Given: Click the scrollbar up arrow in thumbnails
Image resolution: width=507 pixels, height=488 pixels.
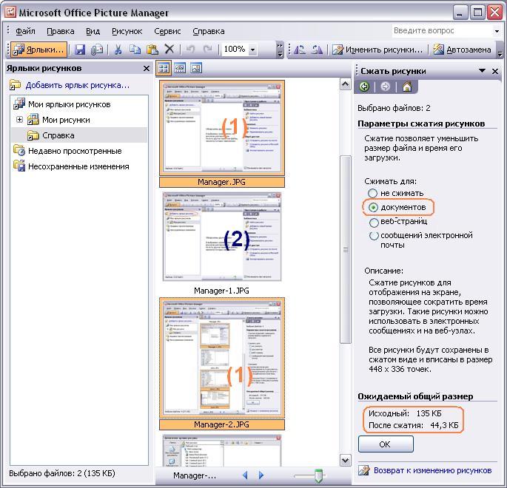Looking at the screenshot, I should [x=346, y=84].
